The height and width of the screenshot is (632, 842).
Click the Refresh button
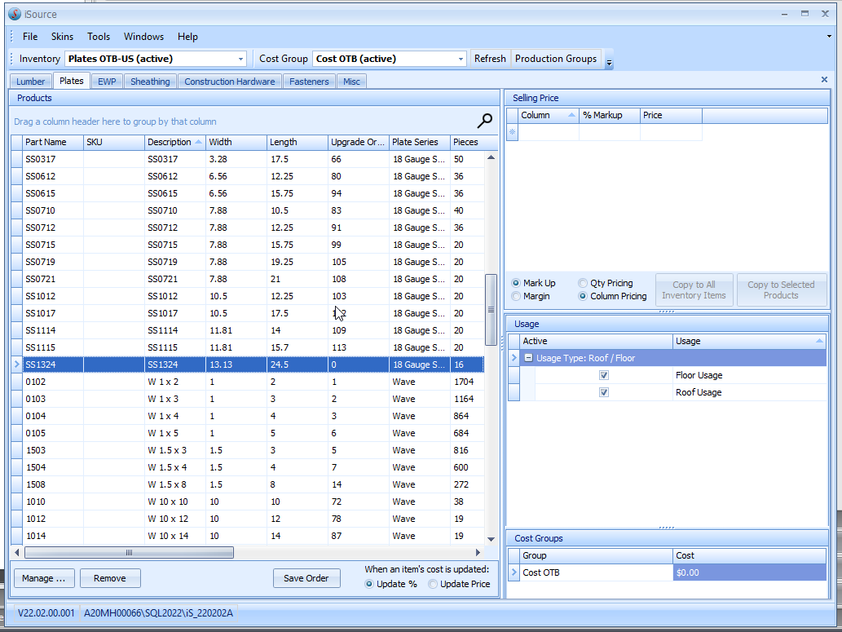(x=490, y=59)
